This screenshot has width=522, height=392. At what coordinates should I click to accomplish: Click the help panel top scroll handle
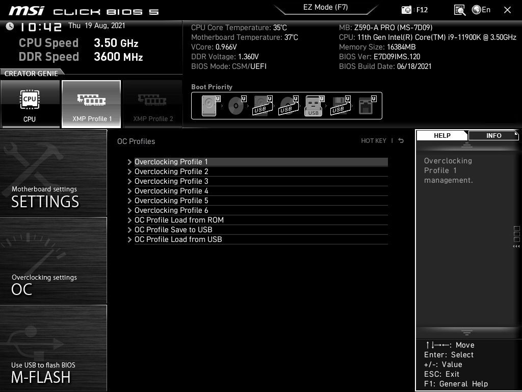coord(467,145)
